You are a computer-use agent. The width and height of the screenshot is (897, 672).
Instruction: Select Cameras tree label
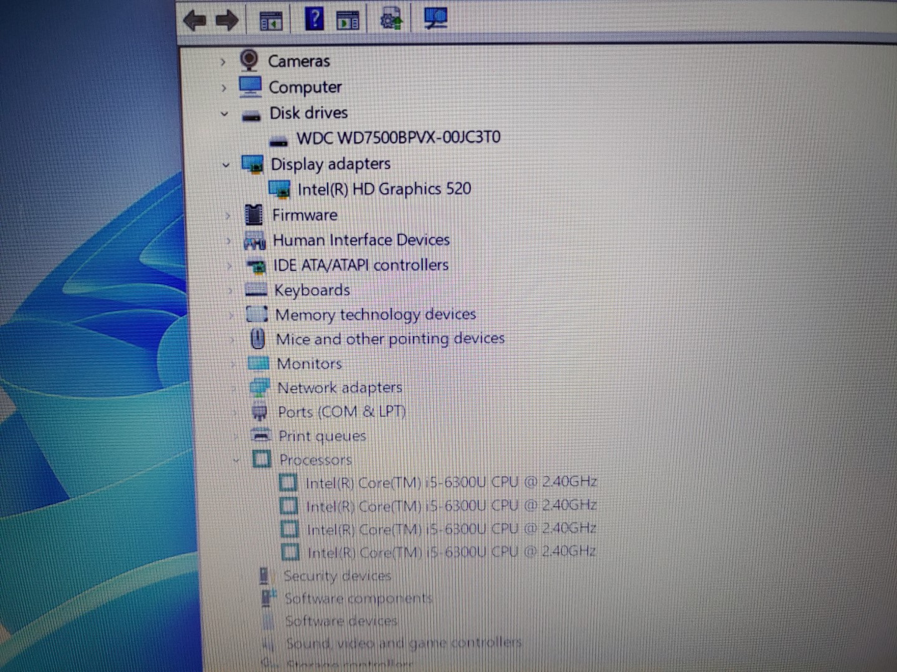(x=299, y=61)
